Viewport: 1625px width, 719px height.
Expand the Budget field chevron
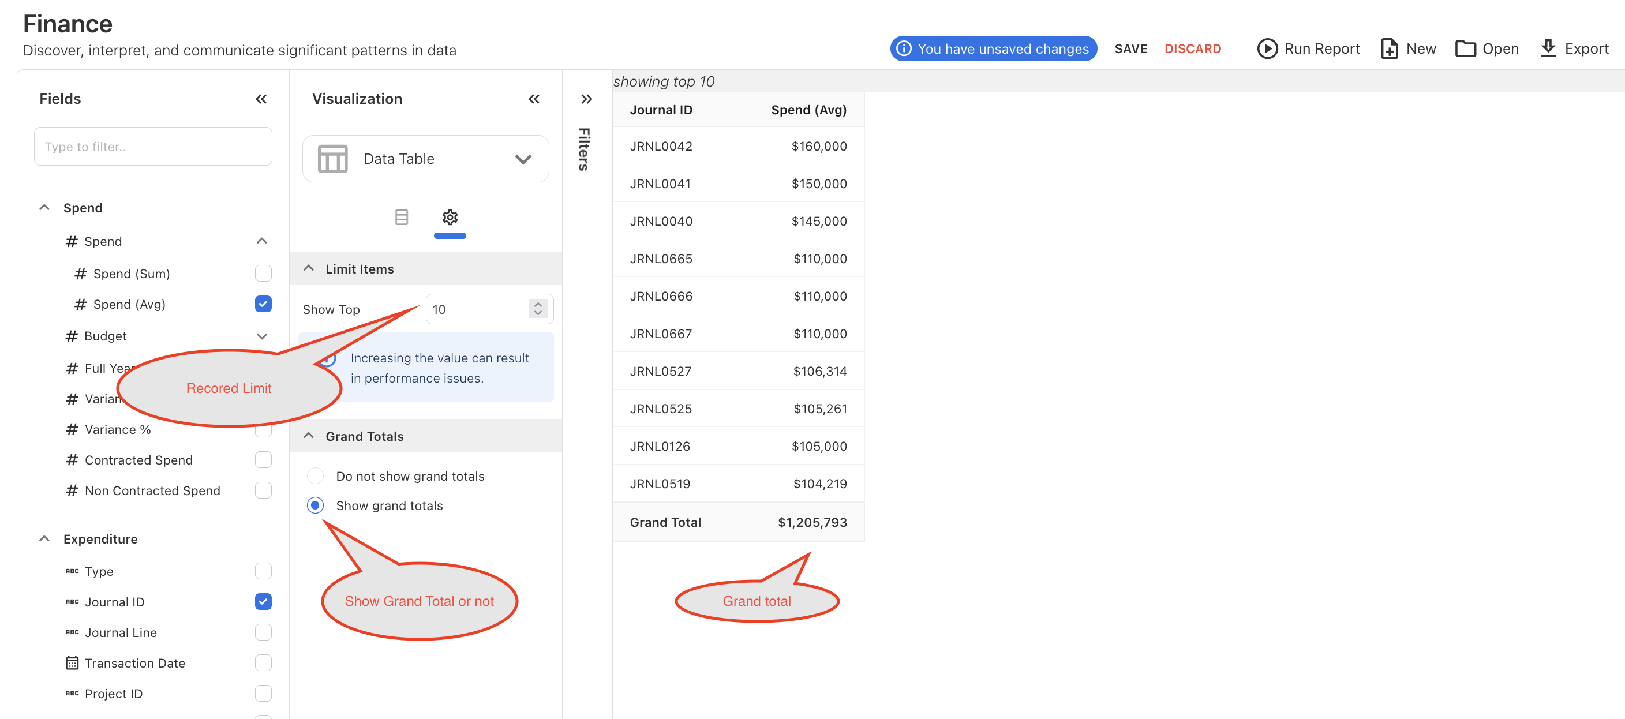(262, 336)
